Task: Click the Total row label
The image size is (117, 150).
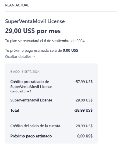Action: [15, 111]
